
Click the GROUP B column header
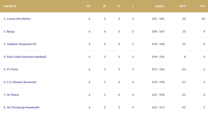(x=10, y=6)
